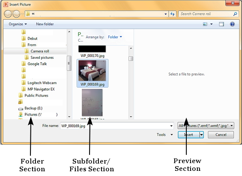The width and height of the screenshot is (242, 176).
Task: Open the view options dropdown arrow
Action: (212, 24)
